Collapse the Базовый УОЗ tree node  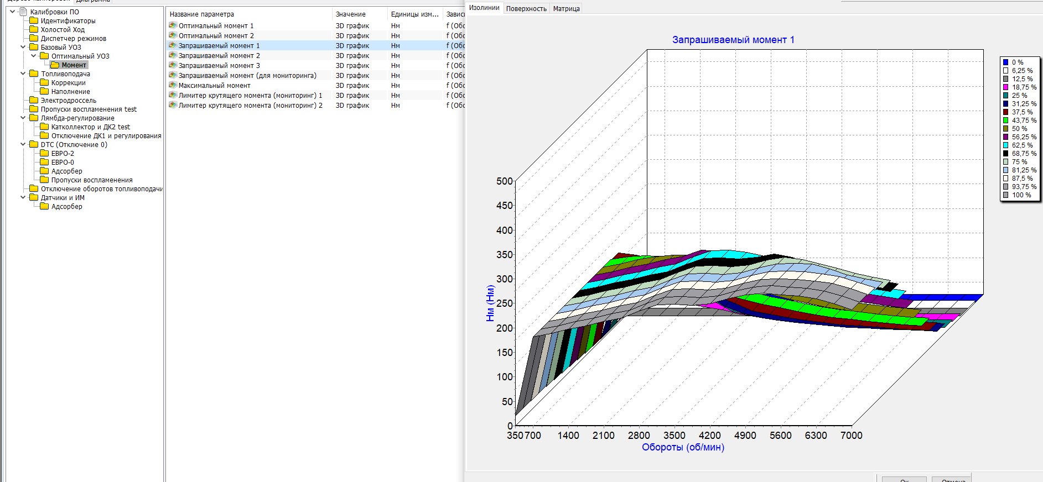23,47
